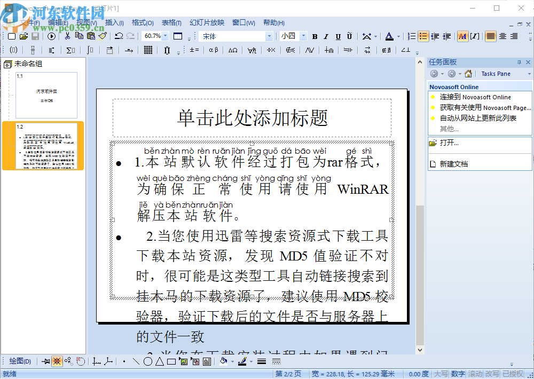Image resolution: width=534 pixels, height=379 pixels.
Task: Click the 新建文档 link in Tasks Pane
Action: 454,163
